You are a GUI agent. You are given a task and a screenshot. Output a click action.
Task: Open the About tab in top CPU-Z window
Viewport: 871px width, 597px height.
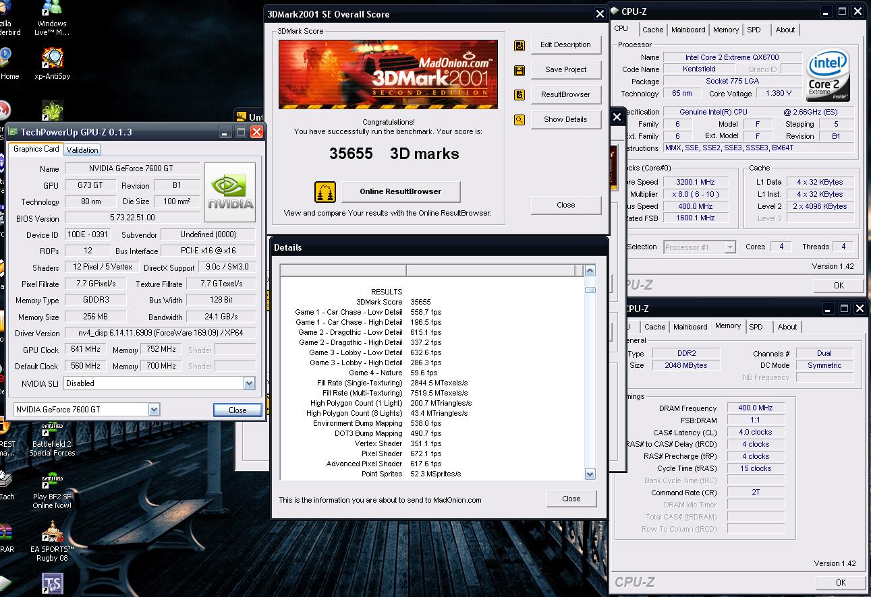point(785,30)
